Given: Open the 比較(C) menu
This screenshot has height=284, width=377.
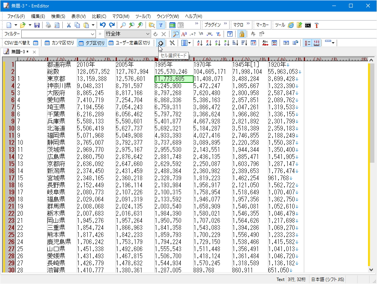Looking at the screenshot, I should point(99,16).
